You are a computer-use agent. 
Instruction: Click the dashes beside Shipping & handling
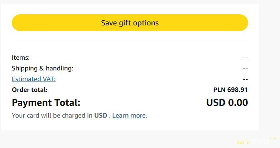click(x=245, y=68)
